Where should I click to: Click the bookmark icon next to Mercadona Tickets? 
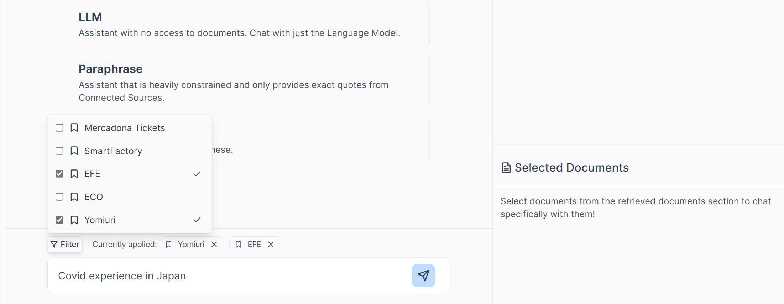coord(74,127)
